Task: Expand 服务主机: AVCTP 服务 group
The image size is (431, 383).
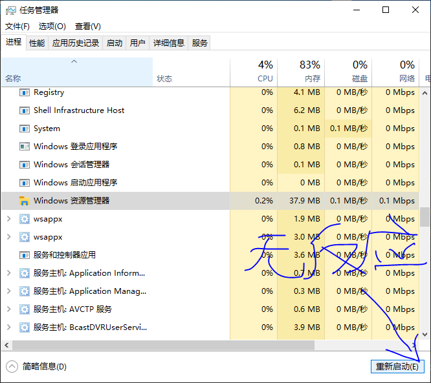Action: point(8,309)
